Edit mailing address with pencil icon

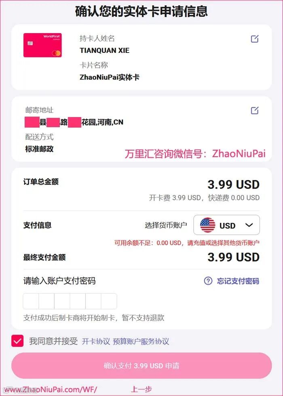click(x=255, y=110)
